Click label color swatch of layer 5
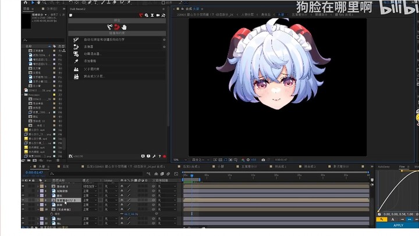Image resolution: width=419 pixels, height=236 pixels. pos(42,186)
